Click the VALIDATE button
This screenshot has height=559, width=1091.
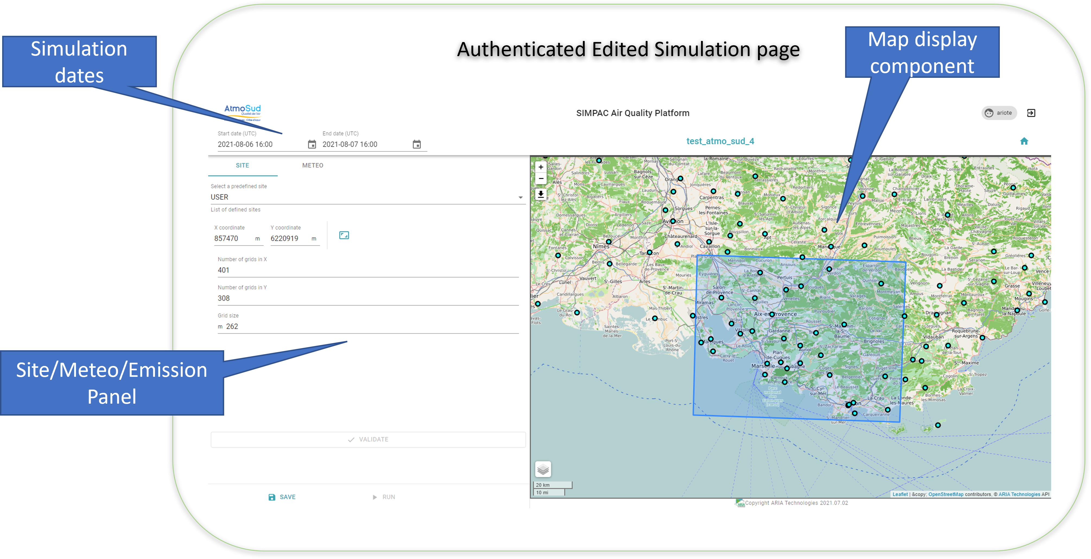[x=368, y=440]
